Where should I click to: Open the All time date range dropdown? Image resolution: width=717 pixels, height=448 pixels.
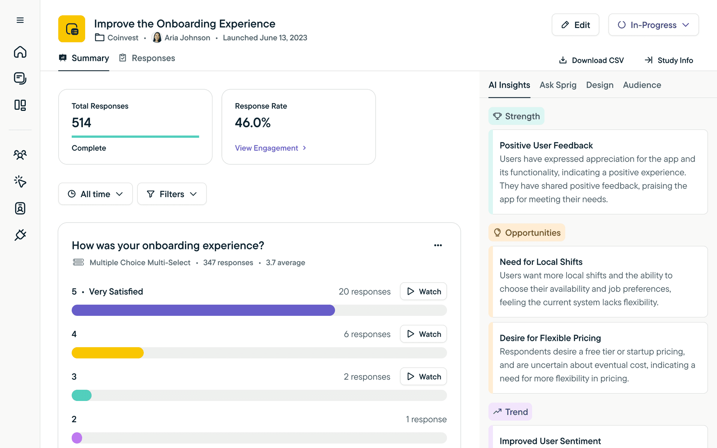[x=95, y=194]
